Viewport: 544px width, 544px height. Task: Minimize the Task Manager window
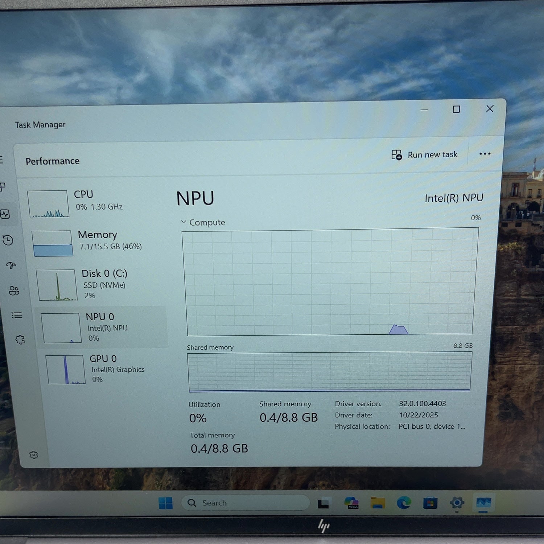pyautogui.click(x=424, y=110)
